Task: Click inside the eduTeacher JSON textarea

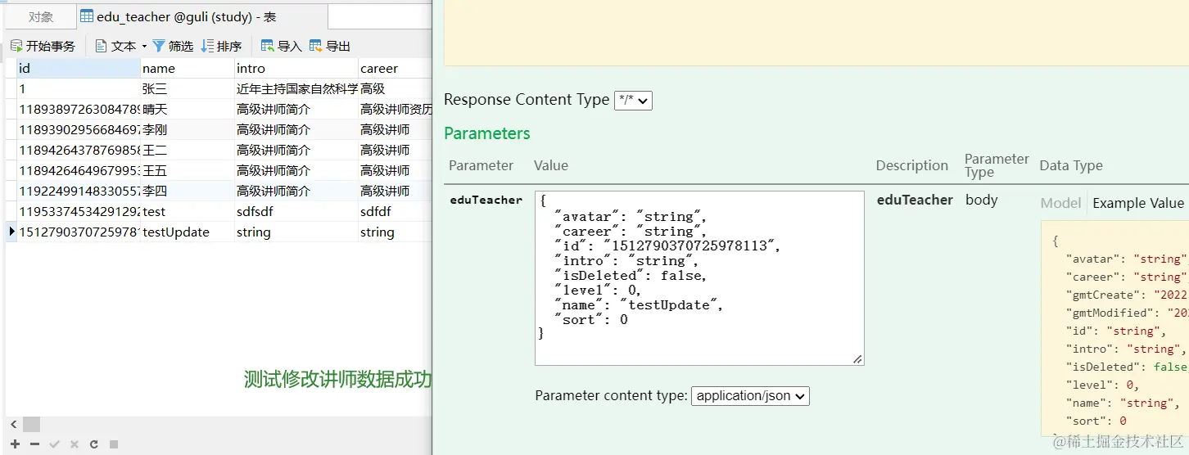Action: (699, 278)
